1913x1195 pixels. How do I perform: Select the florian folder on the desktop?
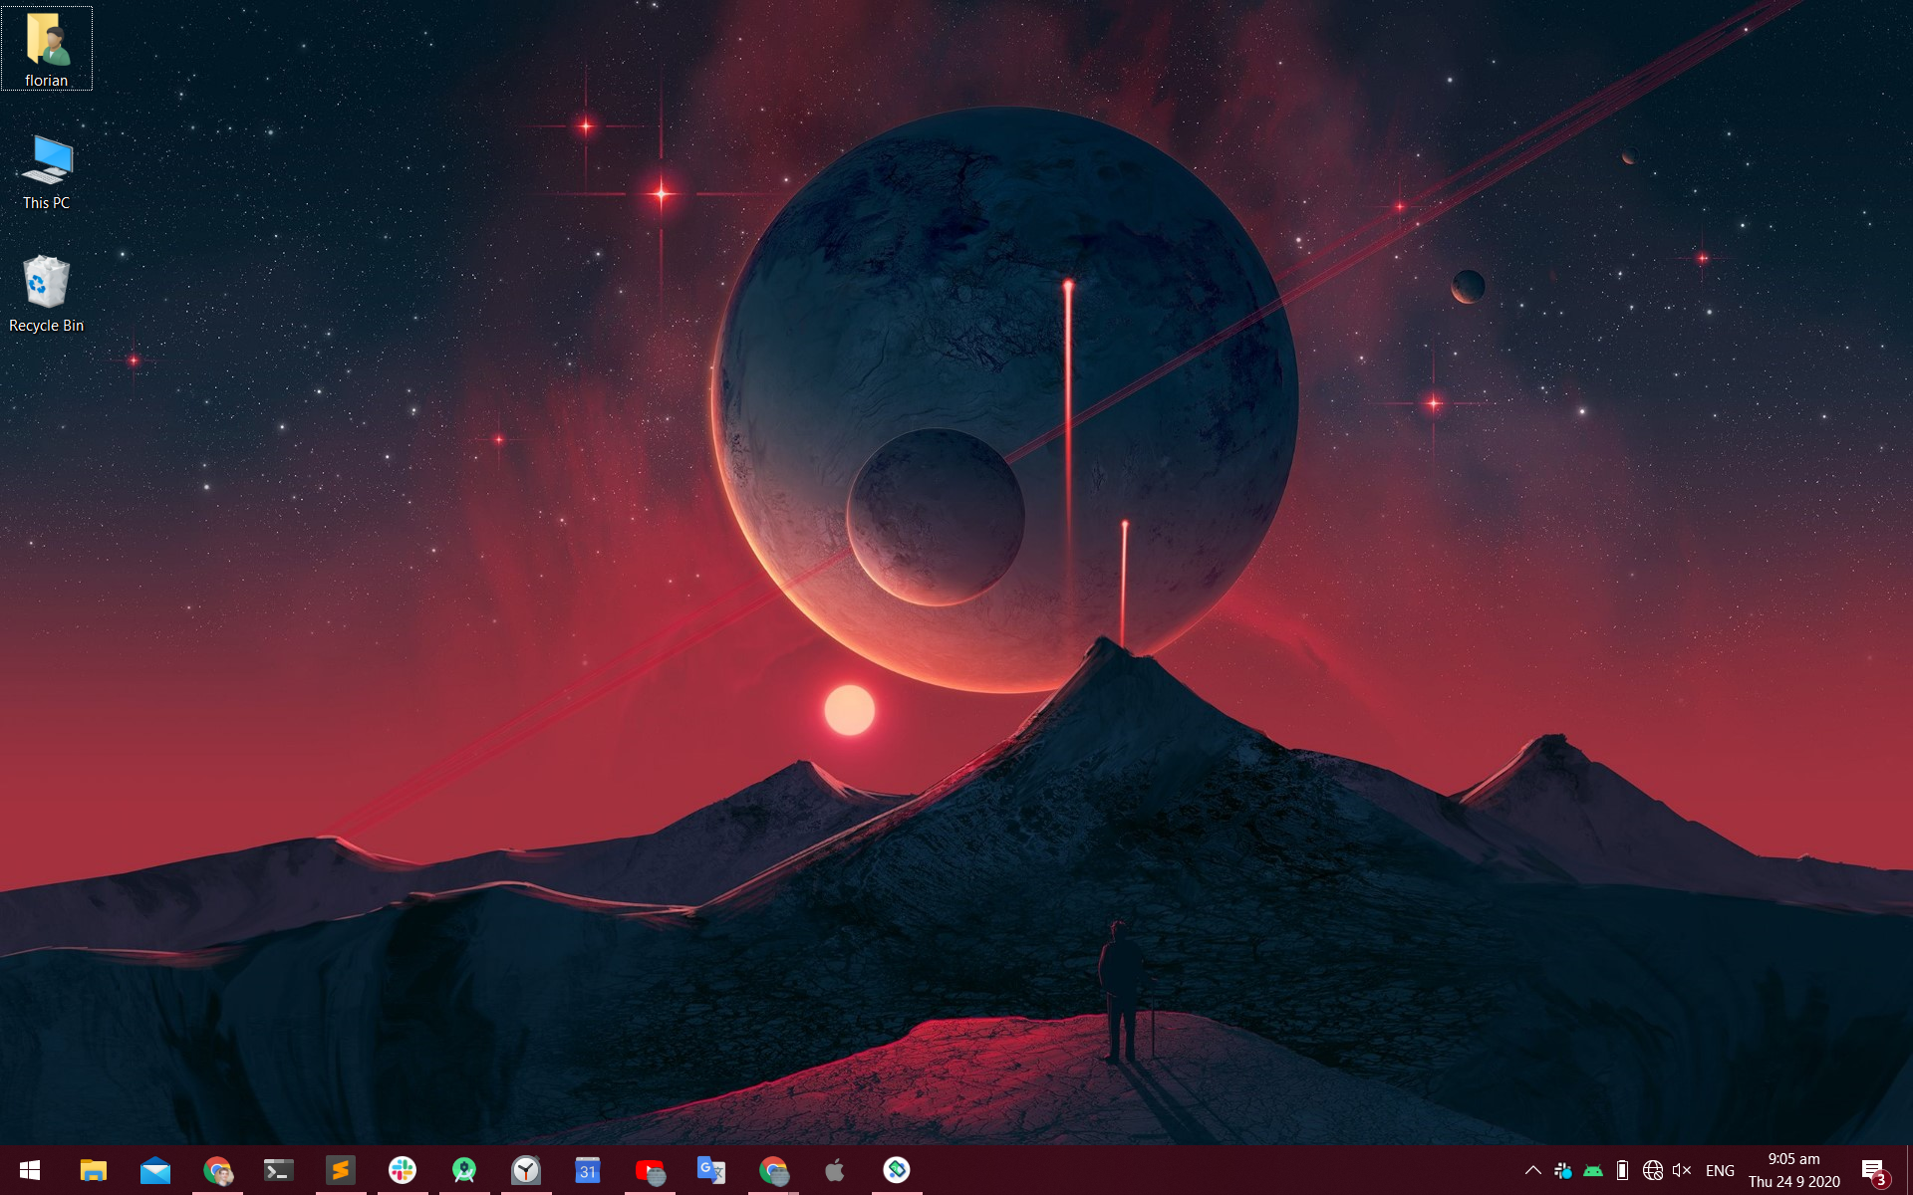click(47, 48)
